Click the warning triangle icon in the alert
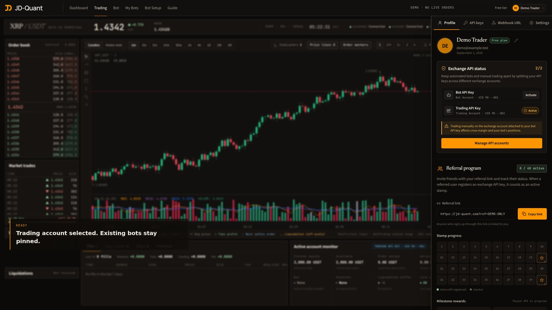The height and width of the screenshot is (310, 552). tap(446, 126)
